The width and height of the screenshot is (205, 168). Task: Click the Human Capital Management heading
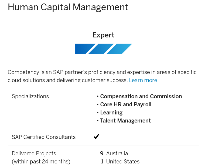pos(68,7)
